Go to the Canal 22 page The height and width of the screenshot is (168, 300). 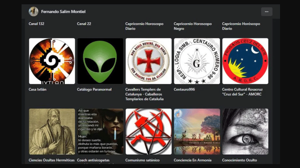pos(84,24)
